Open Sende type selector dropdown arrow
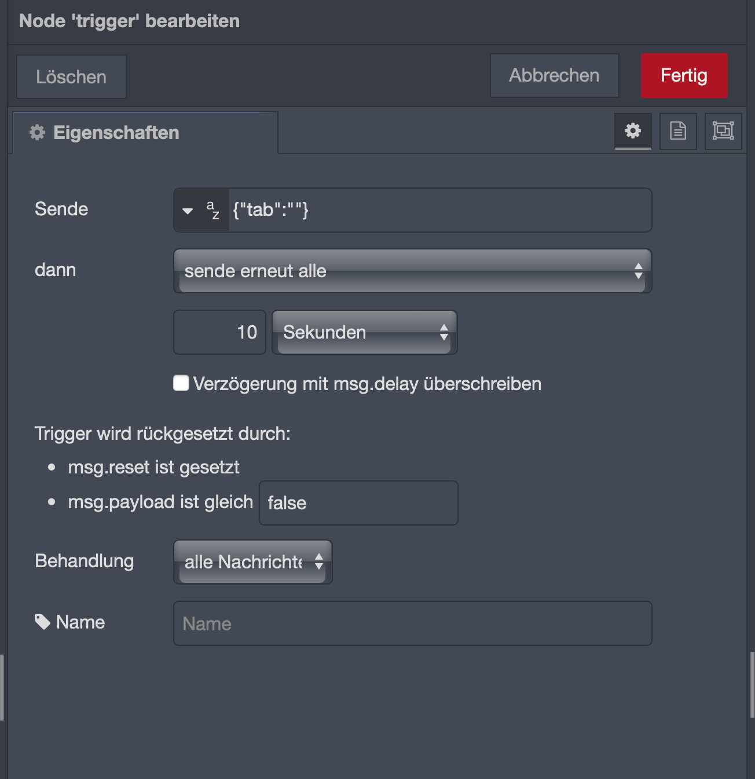The width and height of the screenshot is (755, 779). pyautogui.click(x=188, y=211)
